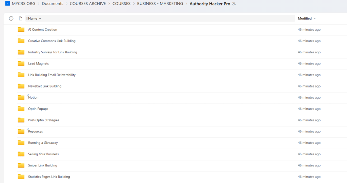Click the file type column header icon
This screenshot has height=183, width=347.
pos(21,19)
